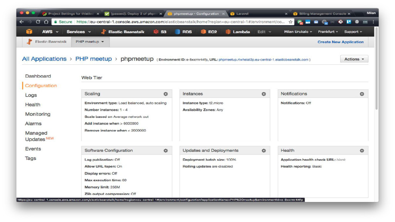Open Health panel settings gear
Image resolution: width=395 pixels, height=222 pixels.
362,151
